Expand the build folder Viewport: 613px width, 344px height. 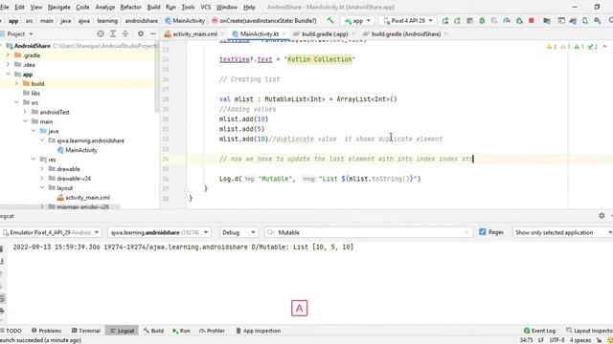[x=16, y=83]
